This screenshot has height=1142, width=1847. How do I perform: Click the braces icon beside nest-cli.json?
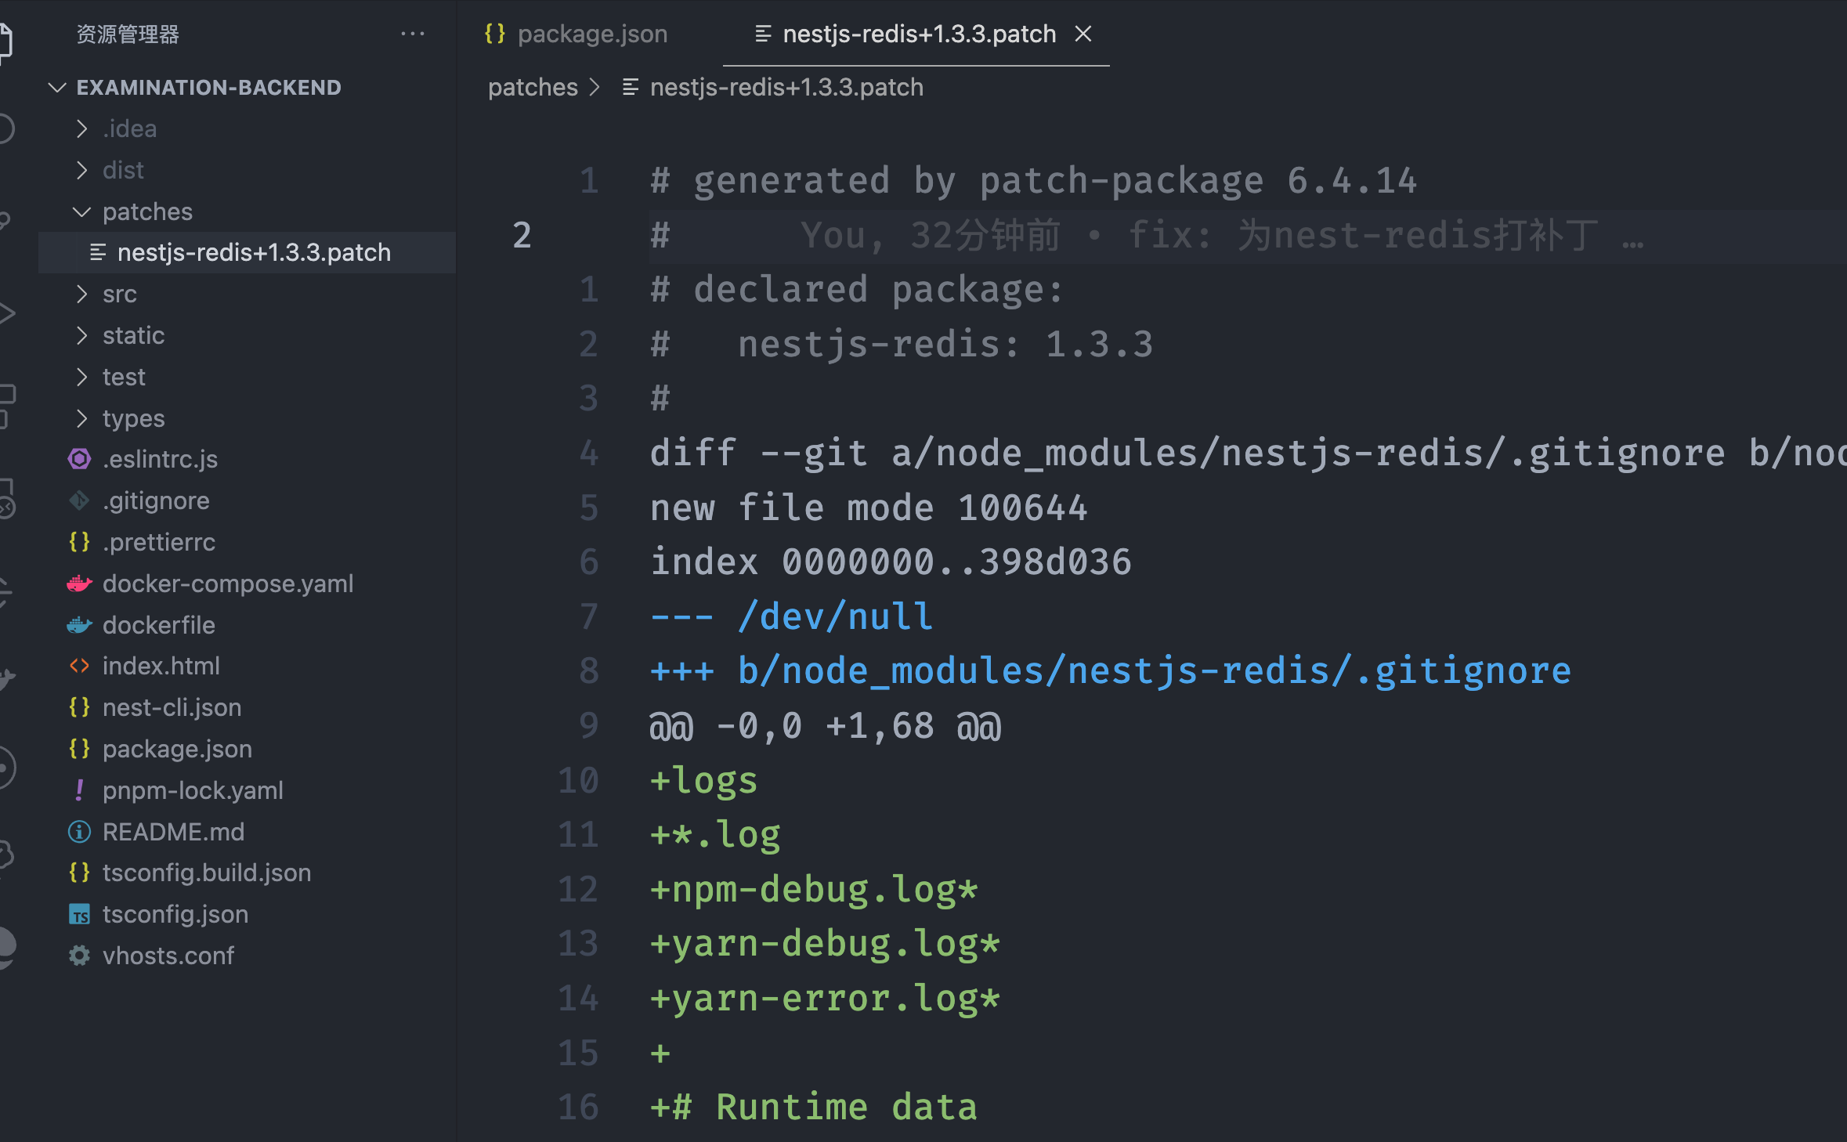pos(79,707)
